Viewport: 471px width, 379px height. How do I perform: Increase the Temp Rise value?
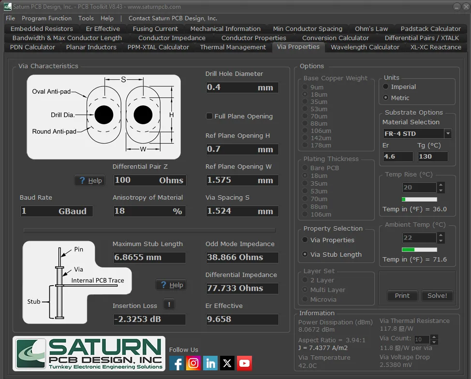(441, 185)
